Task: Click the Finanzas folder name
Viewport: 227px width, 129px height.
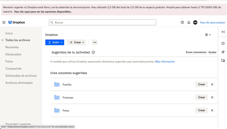Action: 68,98
